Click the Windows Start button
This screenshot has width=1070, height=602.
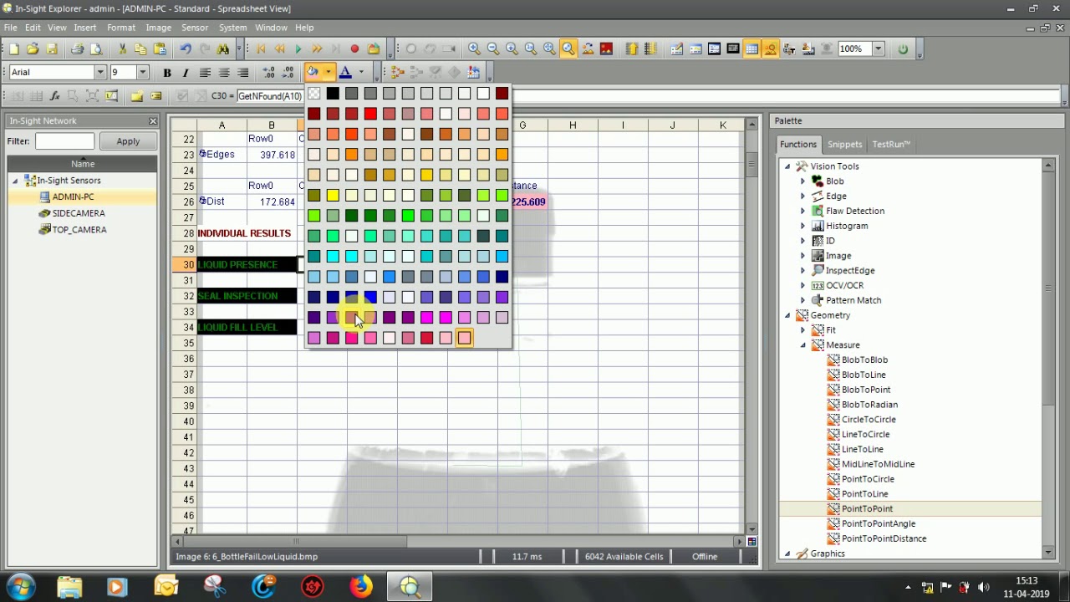coord(21,587)
